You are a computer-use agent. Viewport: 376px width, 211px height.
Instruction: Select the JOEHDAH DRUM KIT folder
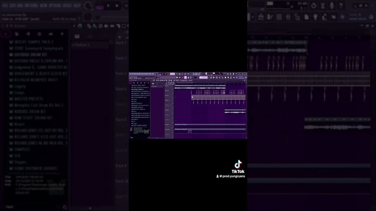tap(138, 89)
